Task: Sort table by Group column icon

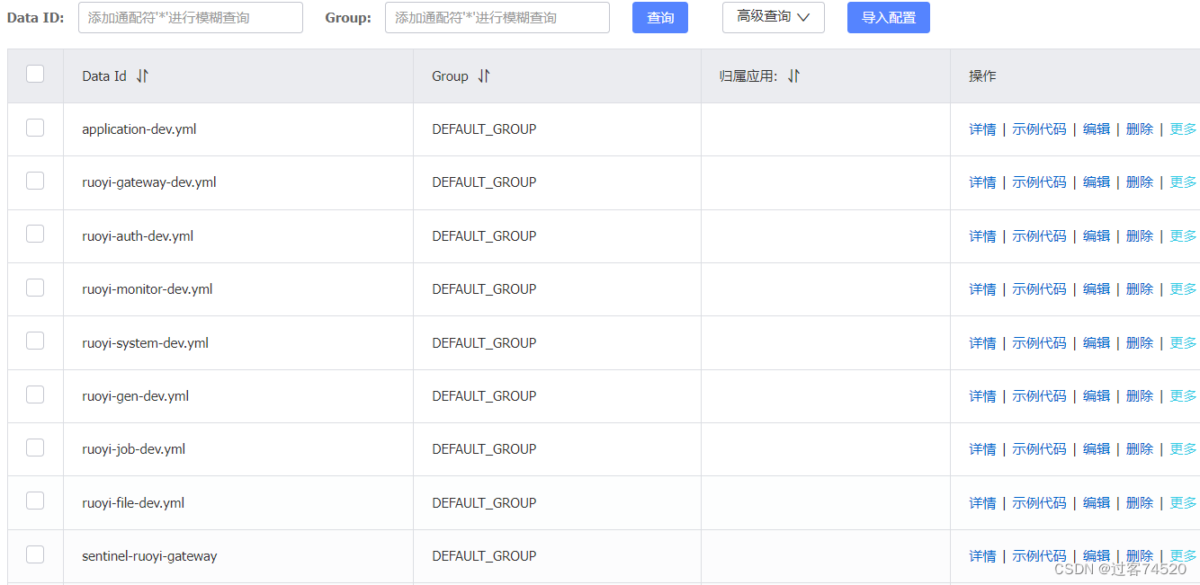Action: [x=484, y=76]
